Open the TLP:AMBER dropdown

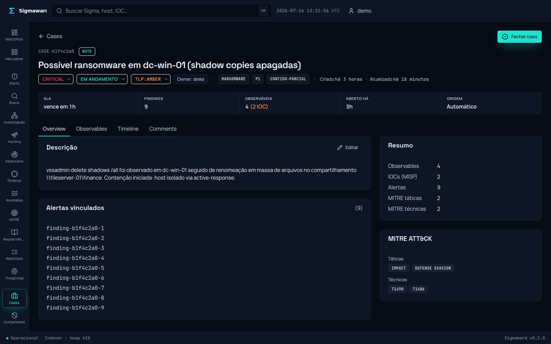151,79
